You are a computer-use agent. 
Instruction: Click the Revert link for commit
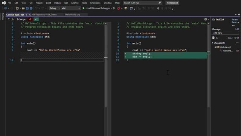235,20
